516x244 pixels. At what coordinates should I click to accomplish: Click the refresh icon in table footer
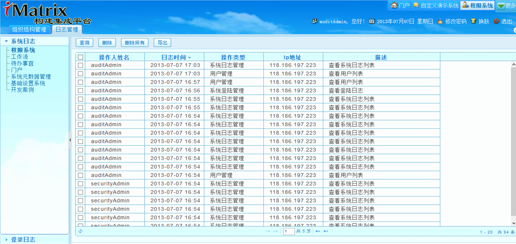81,231
